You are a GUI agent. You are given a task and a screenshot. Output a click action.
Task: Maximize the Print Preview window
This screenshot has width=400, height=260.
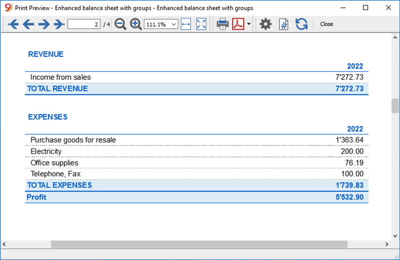point(366,7)
